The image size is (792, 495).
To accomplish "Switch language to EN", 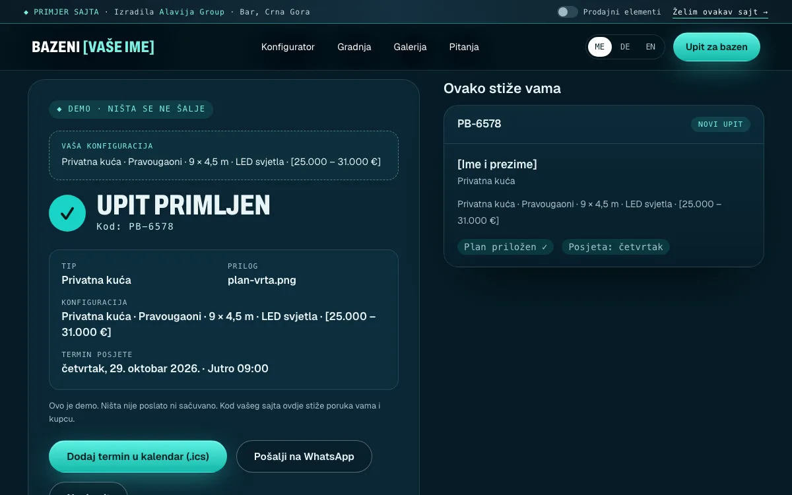I will tap(651, 47).
